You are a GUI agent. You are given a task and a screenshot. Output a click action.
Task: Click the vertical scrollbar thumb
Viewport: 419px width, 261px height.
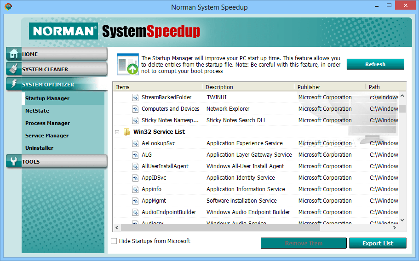click(402, 108)
